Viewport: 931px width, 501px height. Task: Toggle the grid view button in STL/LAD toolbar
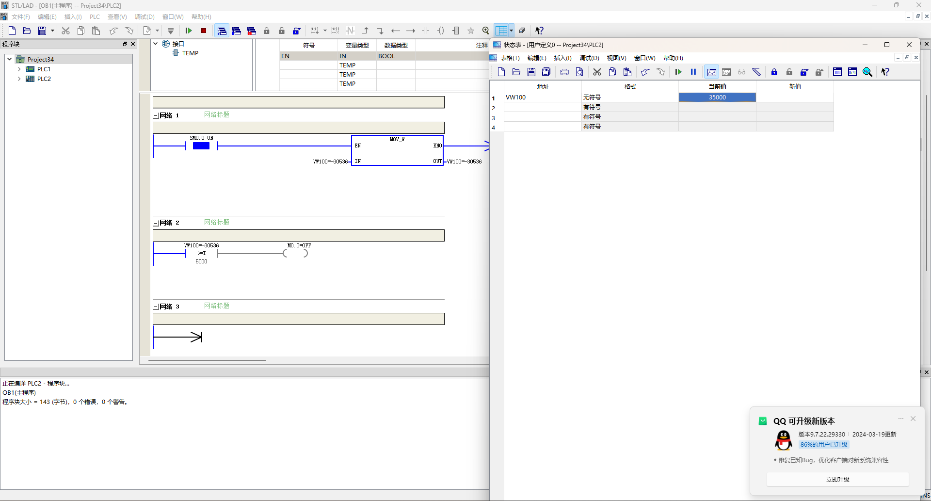tap(502, 31)
